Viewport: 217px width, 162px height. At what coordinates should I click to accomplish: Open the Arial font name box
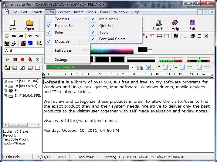tap(24, 50)
